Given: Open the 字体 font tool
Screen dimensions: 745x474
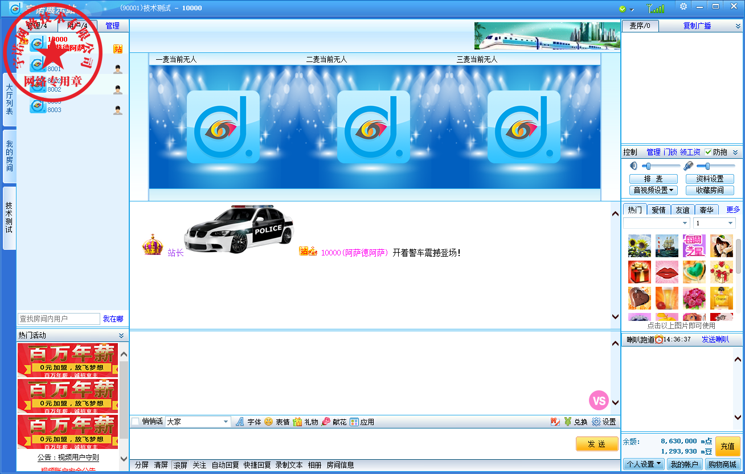Looking at the screenshot, I should click(248, 422).
